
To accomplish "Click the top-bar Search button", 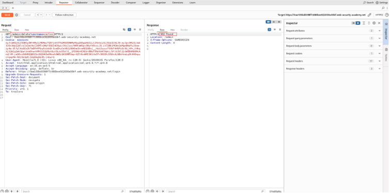I will tap(368, 3).
